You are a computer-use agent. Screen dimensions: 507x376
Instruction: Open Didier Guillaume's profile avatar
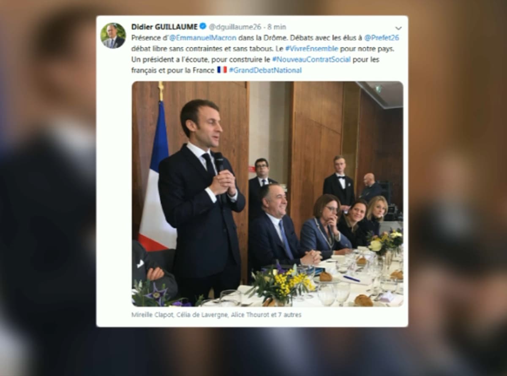tap(113, 35)
